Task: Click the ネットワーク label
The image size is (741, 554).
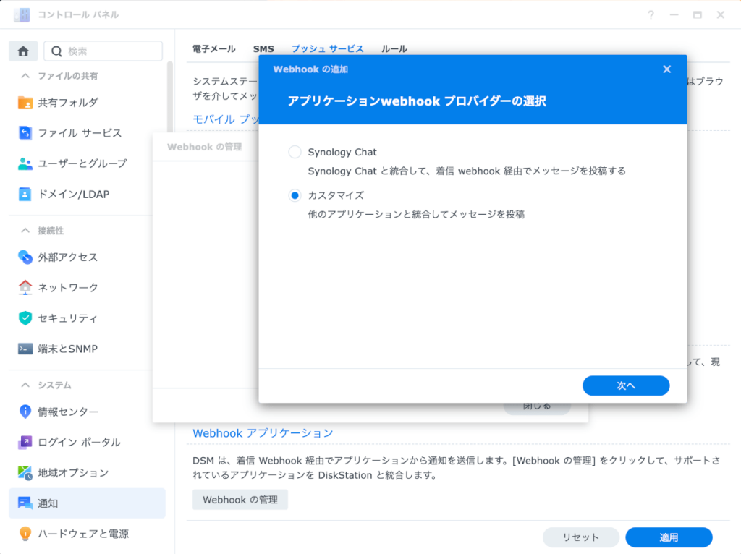Action: [x=68, y=288]
